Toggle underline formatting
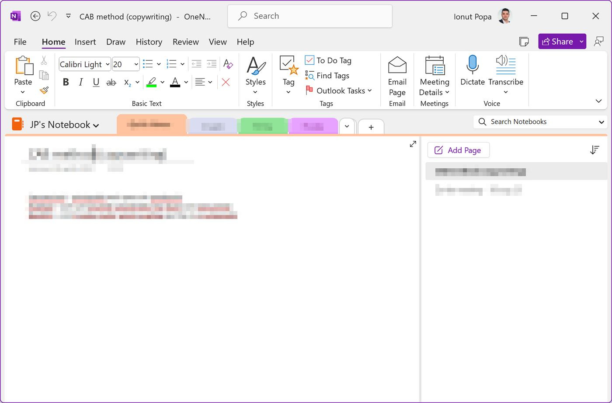This screenshot has width=612, height=403. pyautogui.click(x=96, y=82)
